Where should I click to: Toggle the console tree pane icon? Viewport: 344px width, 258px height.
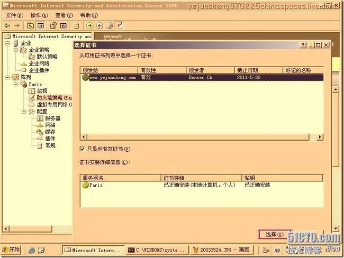pos(41,26)
